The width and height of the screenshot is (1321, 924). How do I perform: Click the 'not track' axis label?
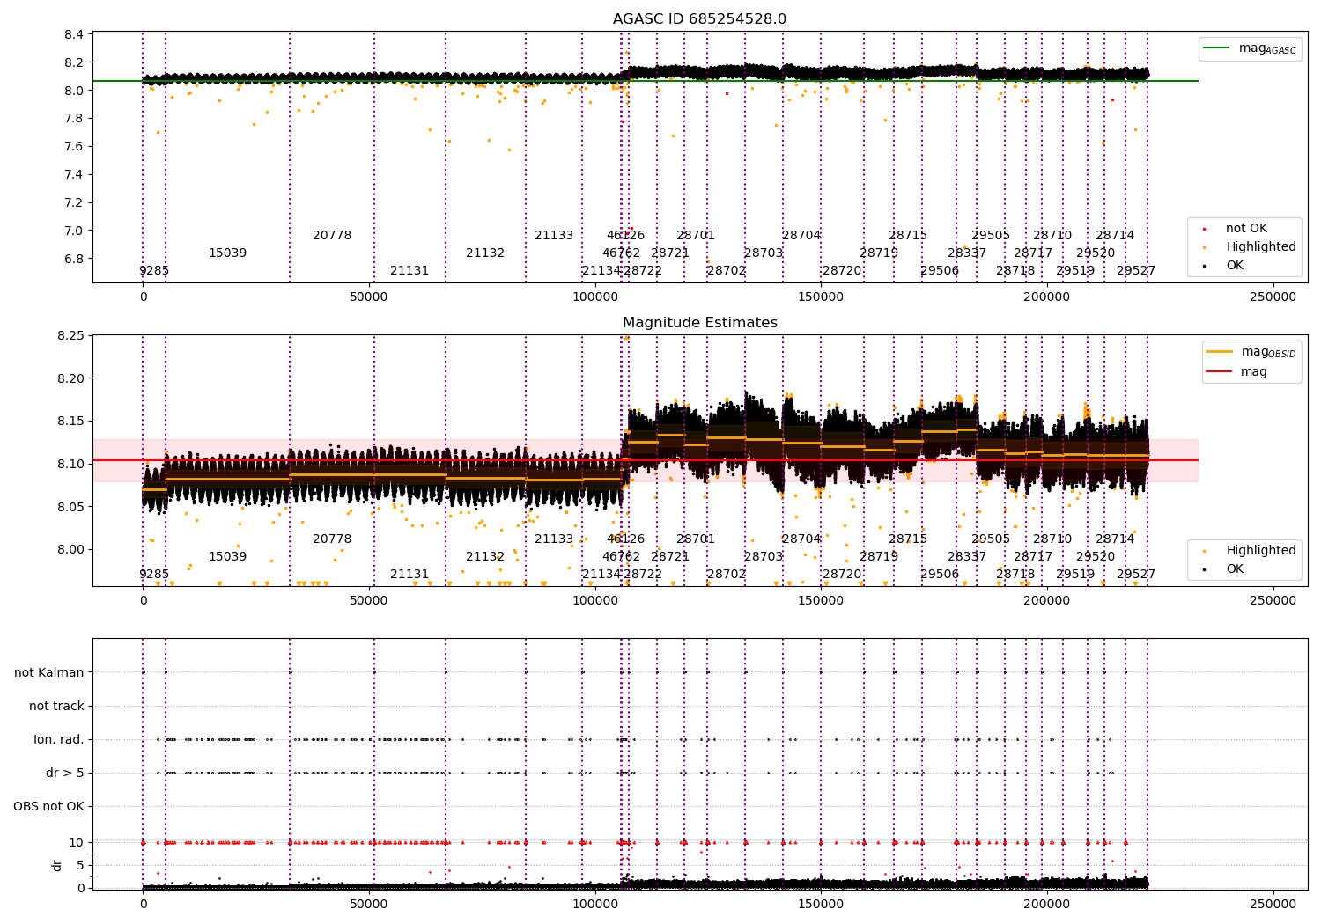[56, 706]
